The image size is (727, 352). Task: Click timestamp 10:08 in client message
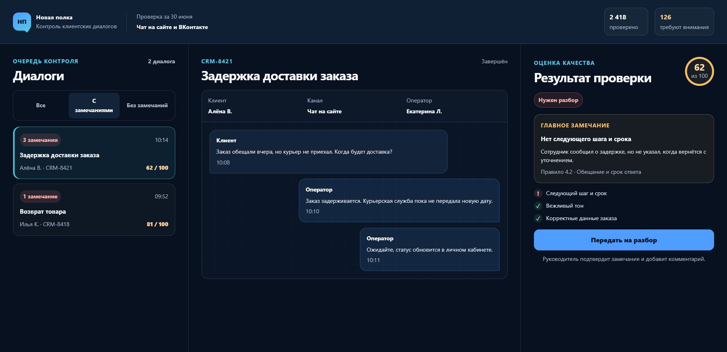(223, 162)
